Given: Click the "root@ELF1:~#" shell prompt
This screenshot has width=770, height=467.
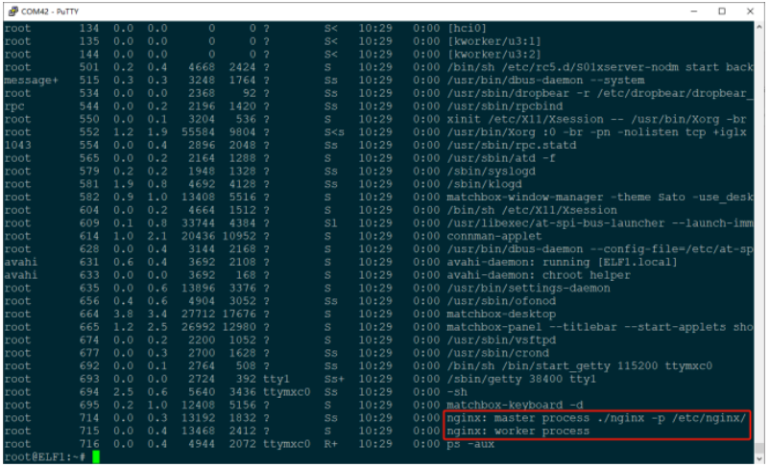Looking at the screenshot, I should click(45, 457).
